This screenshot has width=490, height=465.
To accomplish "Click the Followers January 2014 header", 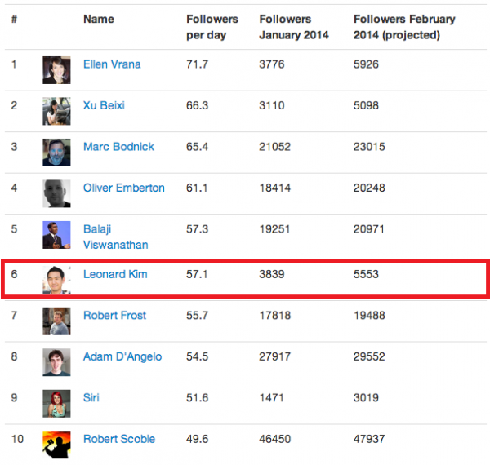I will click(x=294, y=27).
